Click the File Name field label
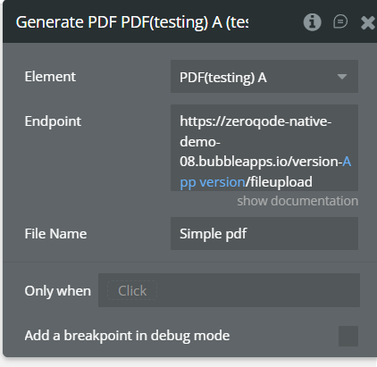Screen dimensions: 377x367 coord(55,234)
